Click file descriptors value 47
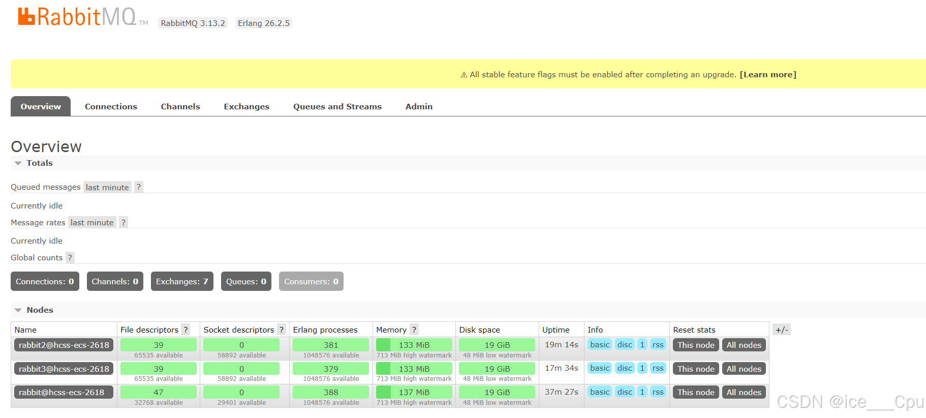This screenshot has height=418, width=926. 159,392
